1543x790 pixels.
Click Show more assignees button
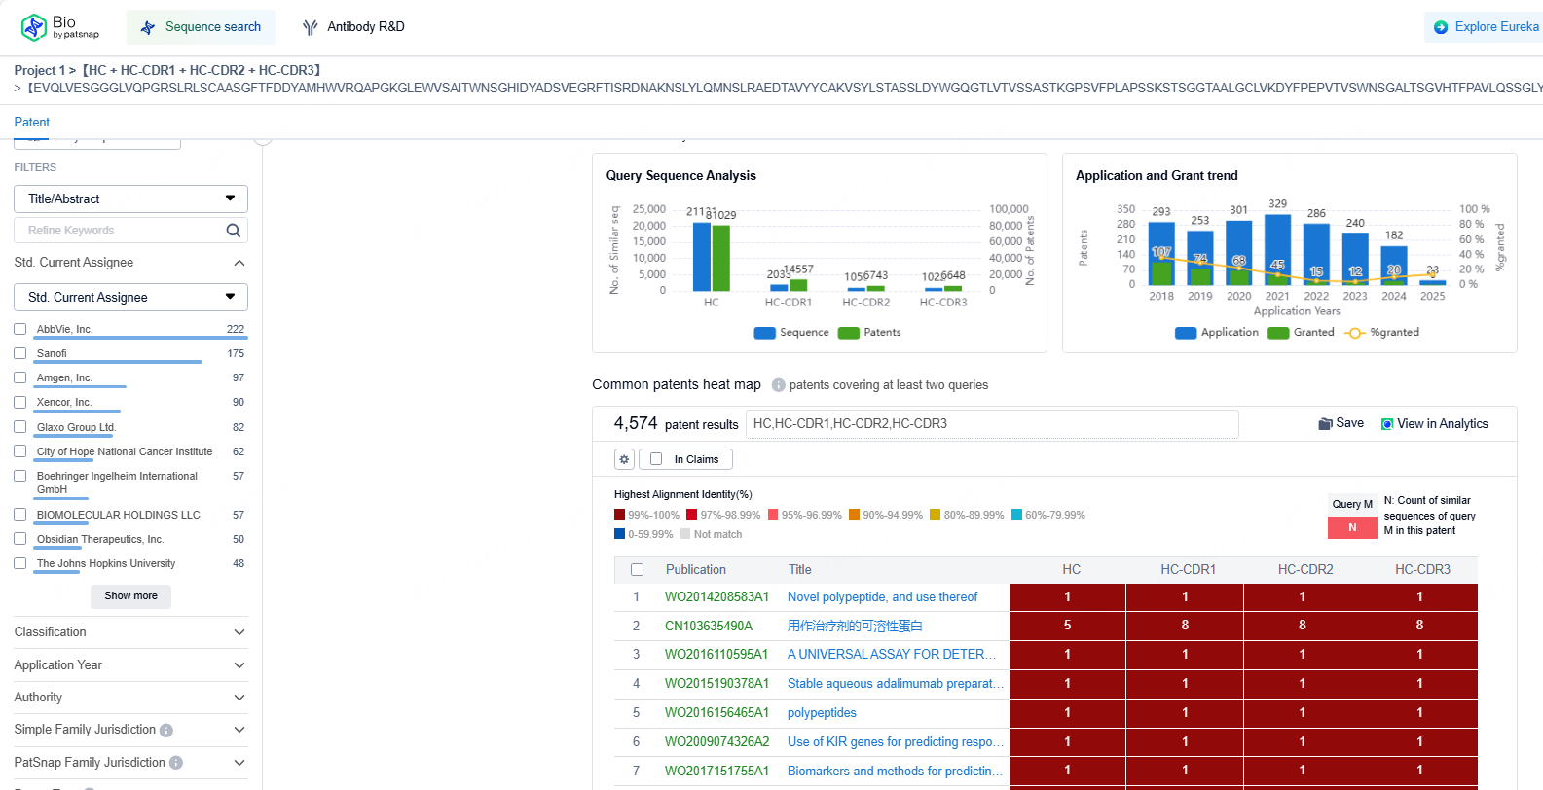[x=130, y=595]
